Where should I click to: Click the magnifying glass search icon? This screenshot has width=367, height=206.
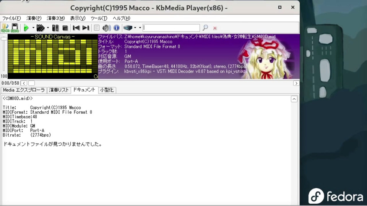pyautogui.click(x=205, y=28)
